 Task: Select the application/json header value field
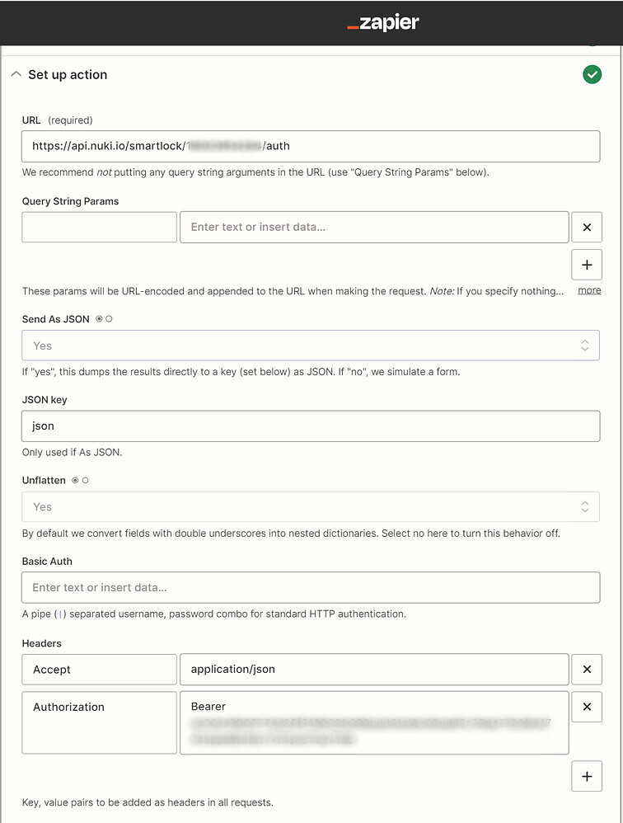tap(373, 669)
